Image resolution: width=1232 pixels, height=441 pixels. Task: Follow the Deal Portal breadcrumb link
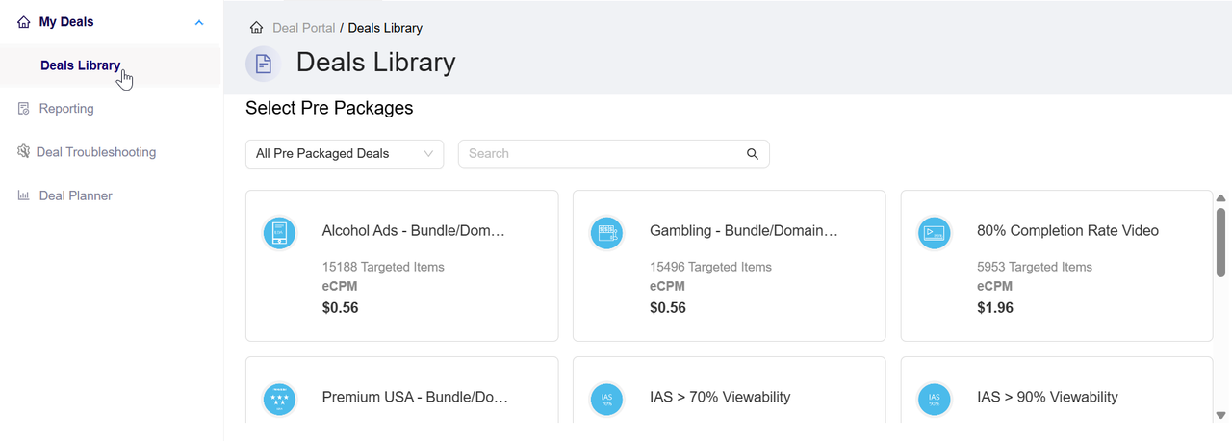tap(304, 28)
